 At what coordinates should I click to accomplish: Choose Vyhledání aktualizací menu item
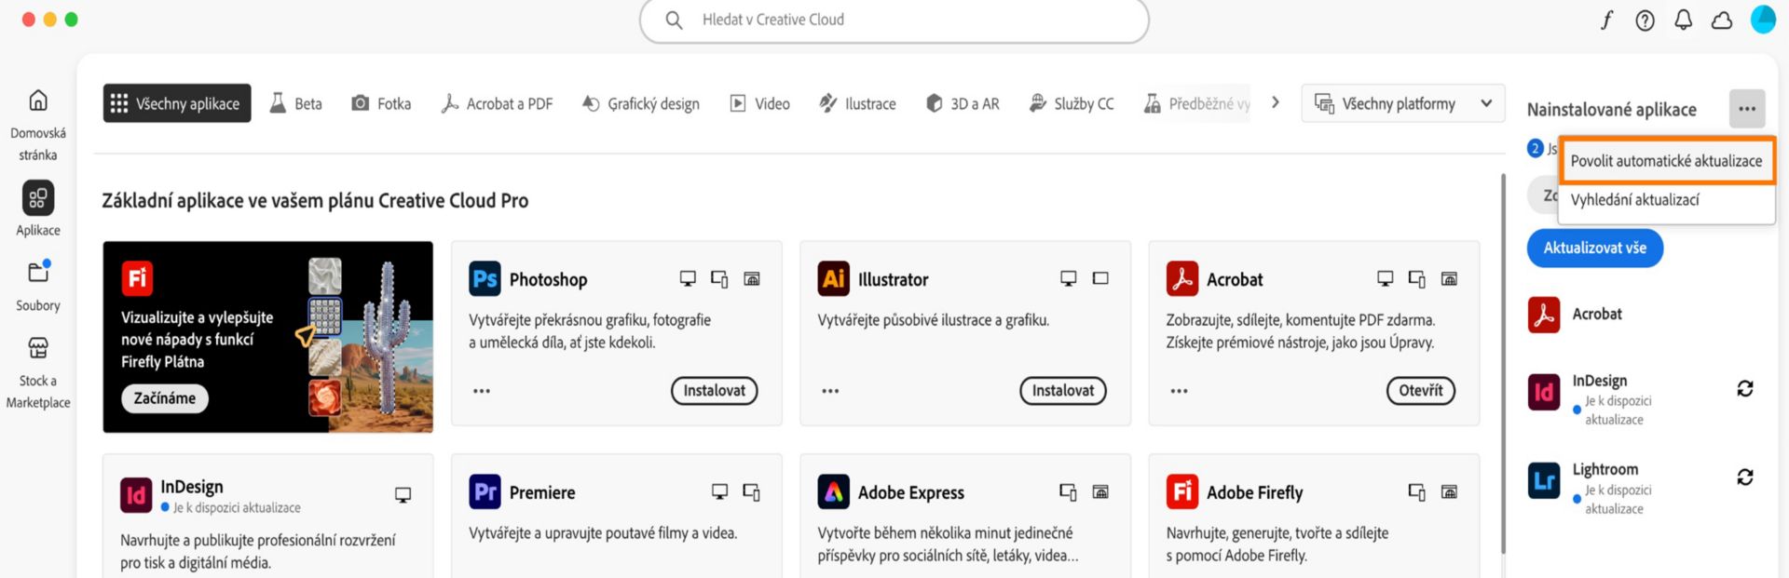pos(1666,200)
